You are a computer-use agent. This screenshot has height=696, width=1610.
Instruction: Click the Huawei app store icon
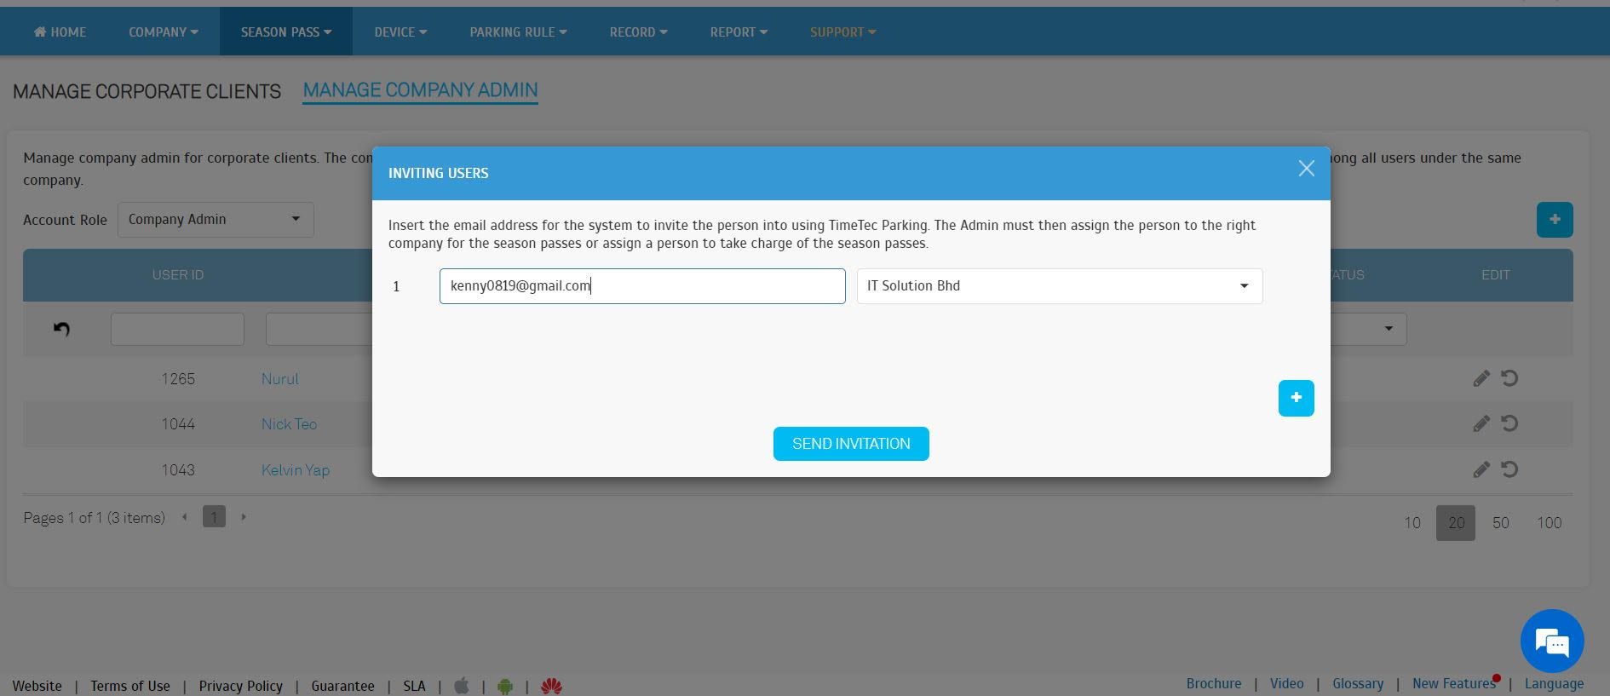pyautogui.click(x=551, y=686)
